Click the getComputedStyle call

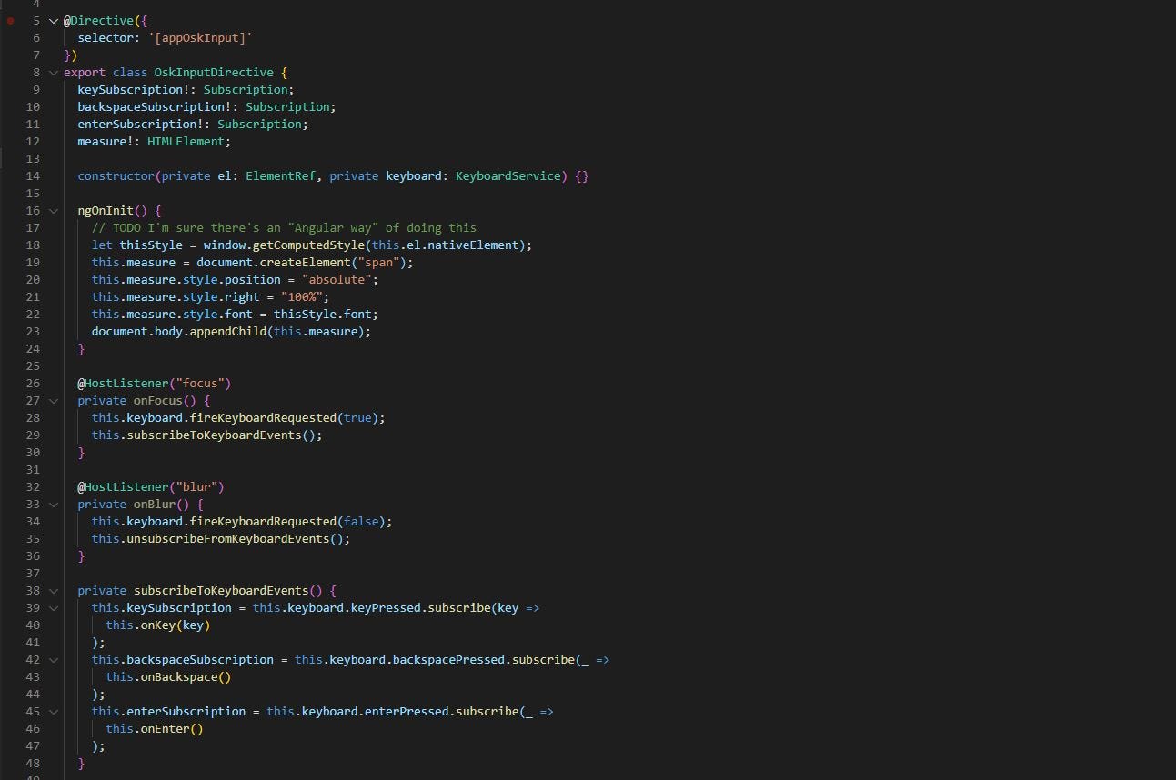(x=308, y=245)
